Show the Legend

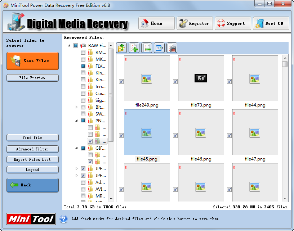point(33,169)
